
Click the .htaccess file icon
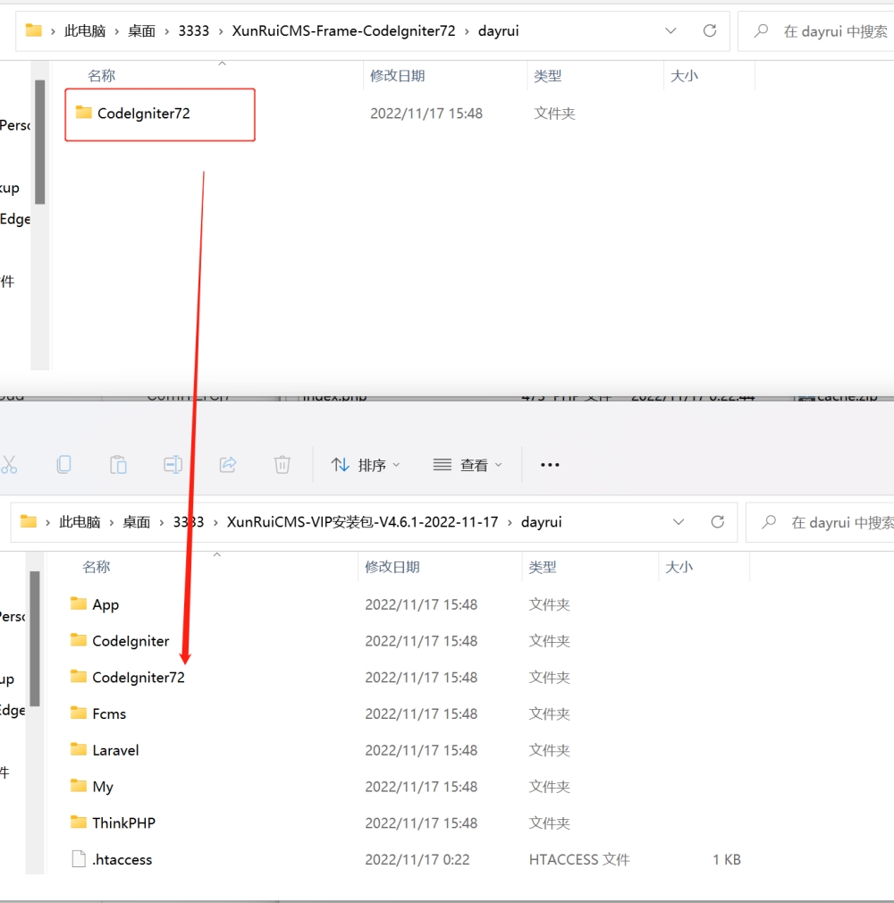coord(79,858)
